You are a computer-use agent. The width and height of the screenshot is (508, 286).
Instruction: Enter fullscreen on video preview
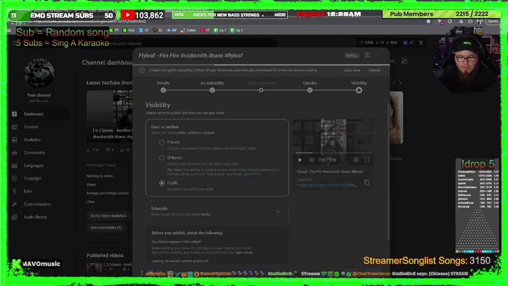[x=367, y=160]
